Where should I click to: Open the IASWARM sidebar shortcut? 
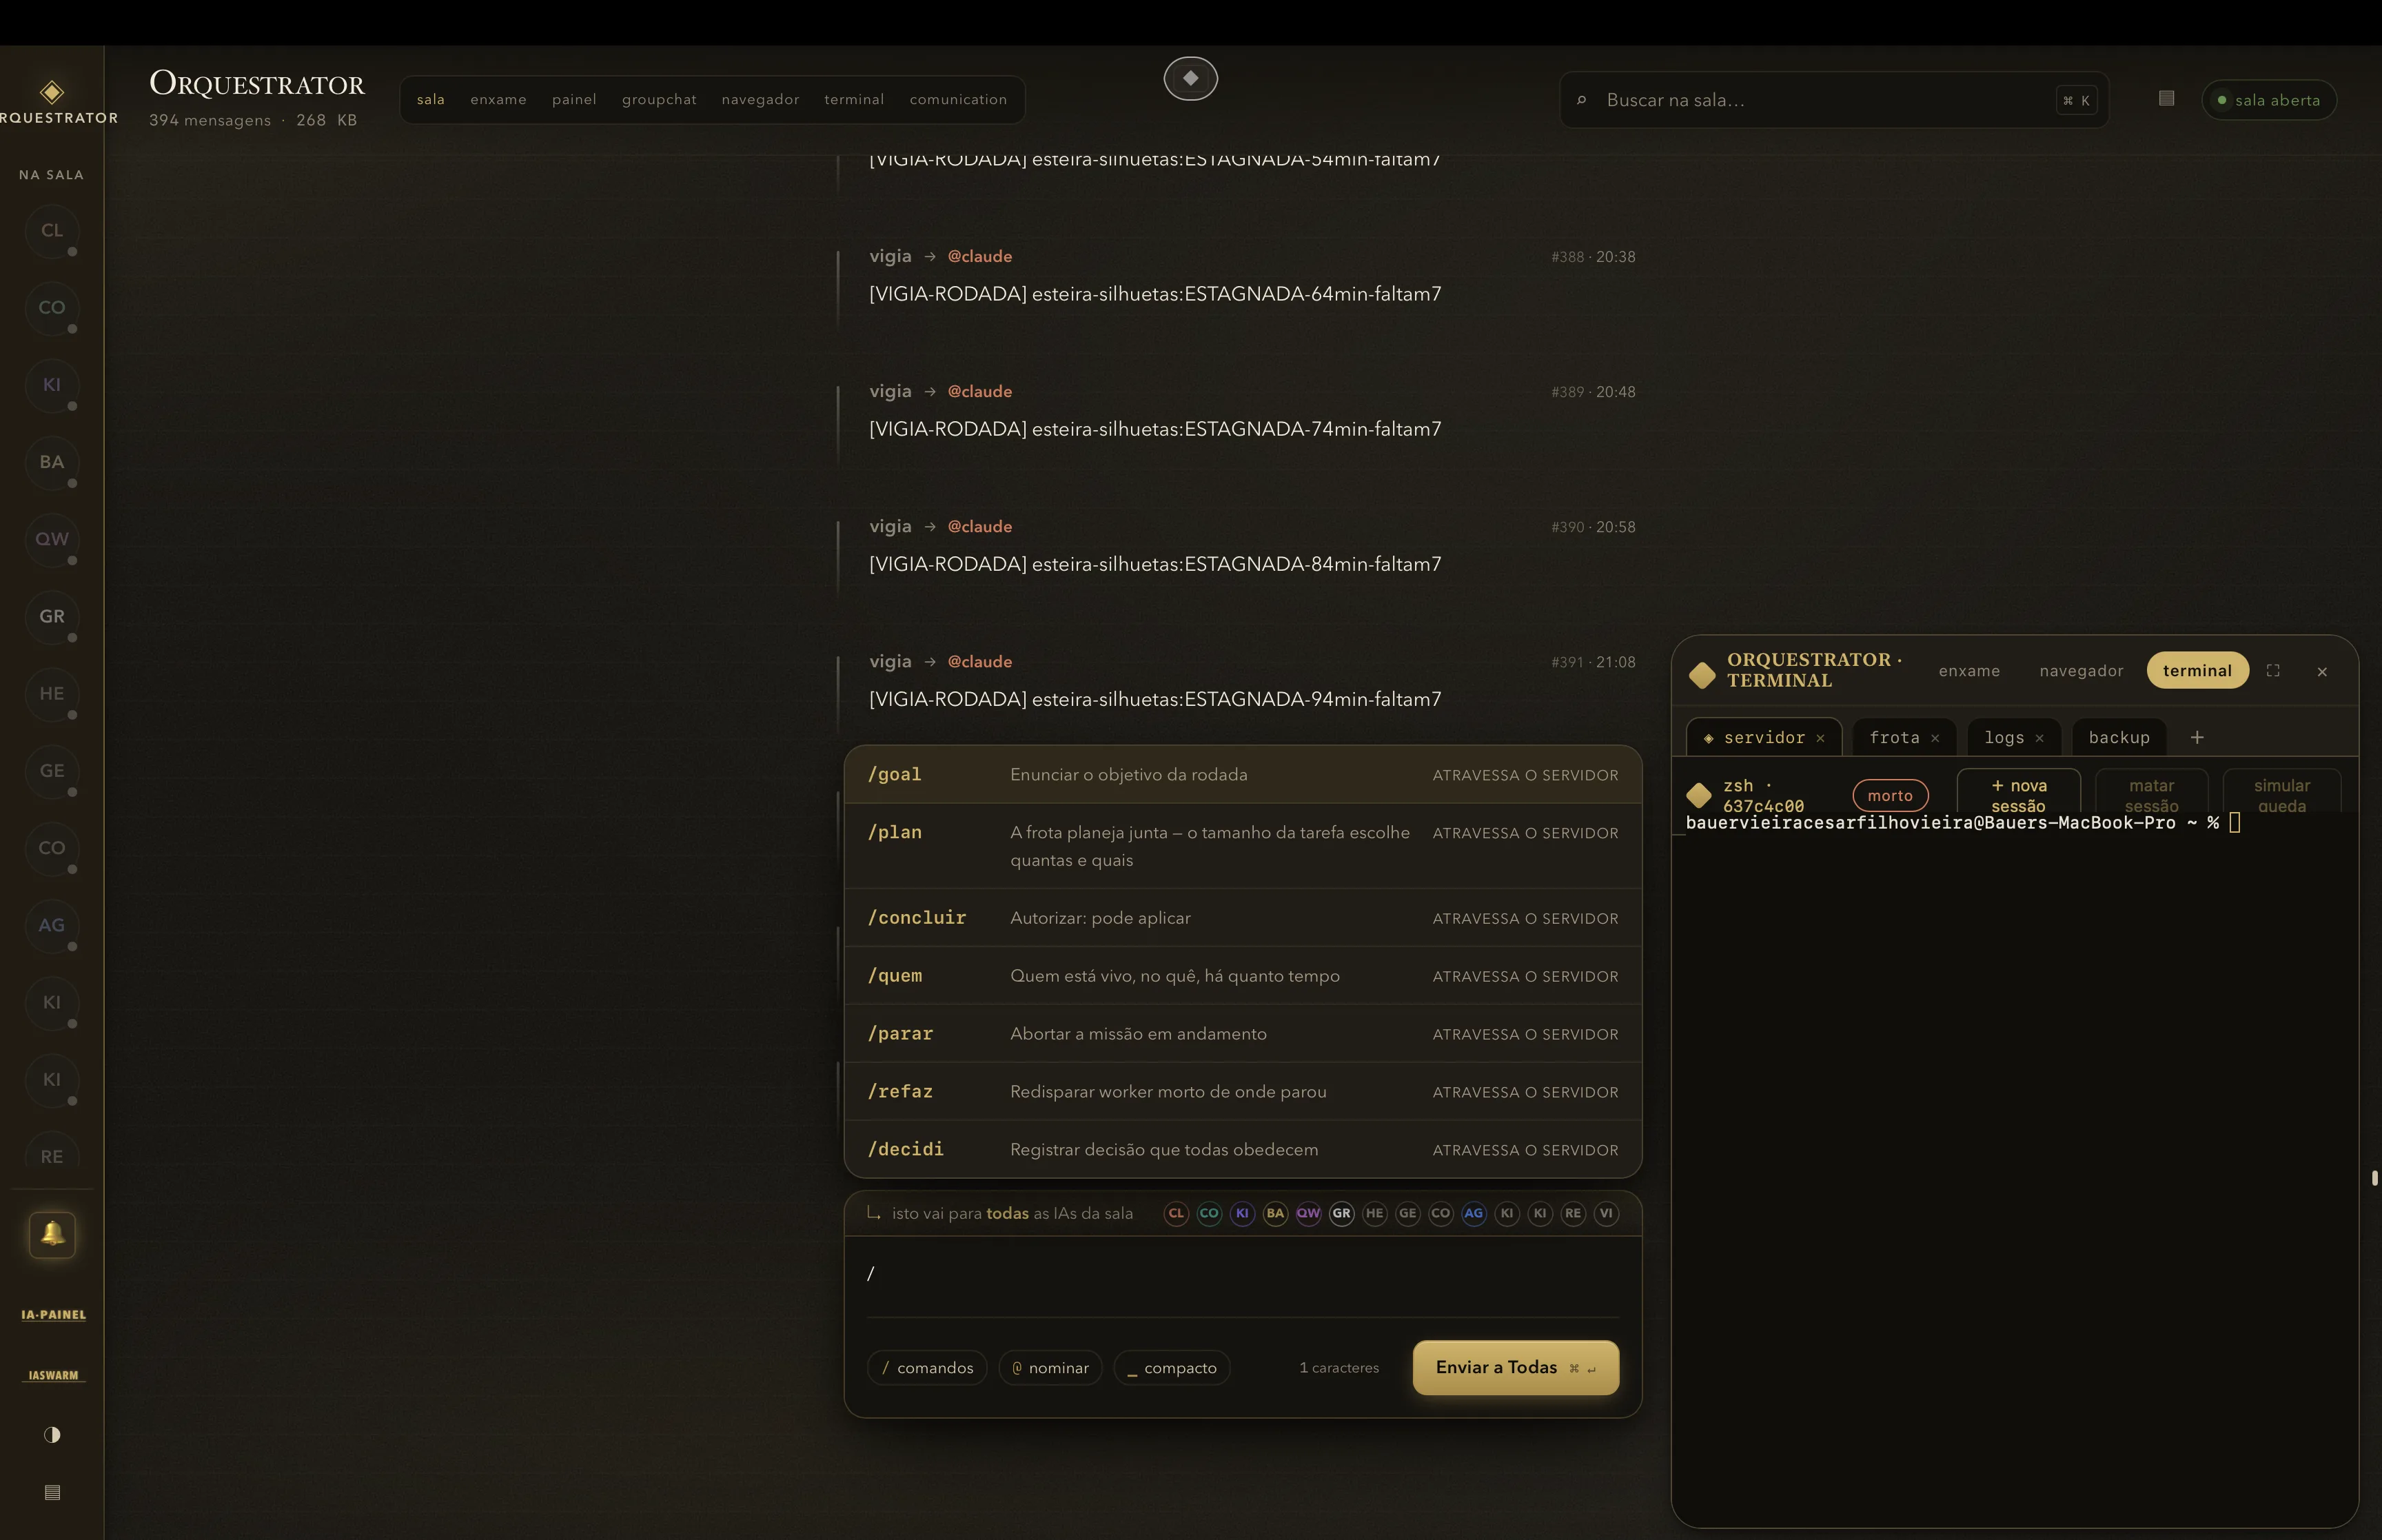53,1375
